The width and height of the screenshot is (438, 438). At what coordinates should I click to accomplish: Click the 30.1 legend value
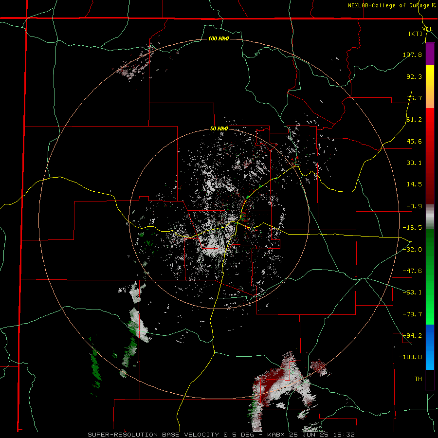(x=414, y=163)
